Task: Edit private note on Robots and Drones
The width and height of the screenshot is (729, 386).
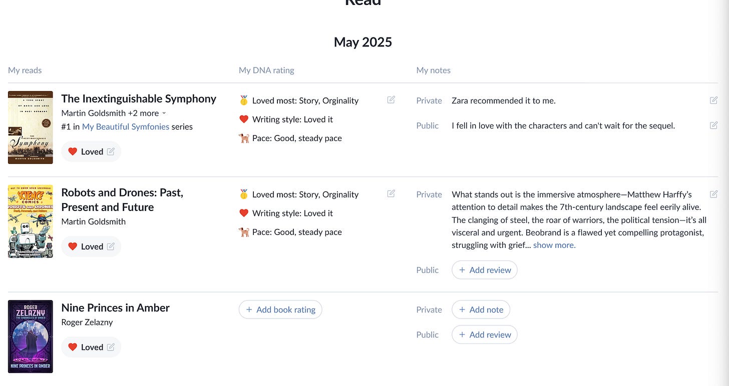Action: [x=713, y=193]
